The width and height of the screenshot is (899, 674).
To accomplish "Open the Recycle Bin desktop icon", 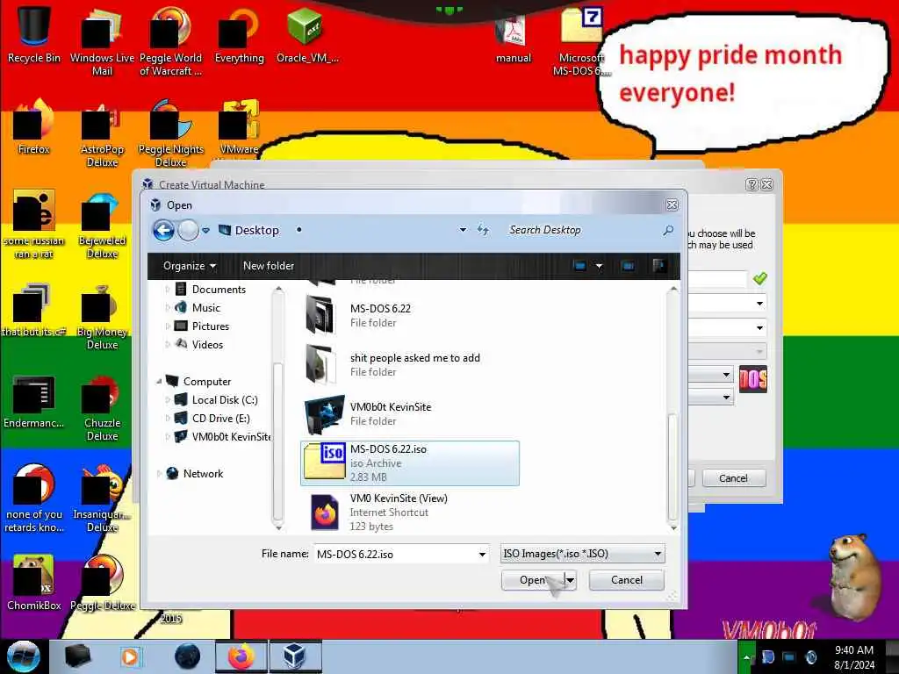I will click(34, 34).
